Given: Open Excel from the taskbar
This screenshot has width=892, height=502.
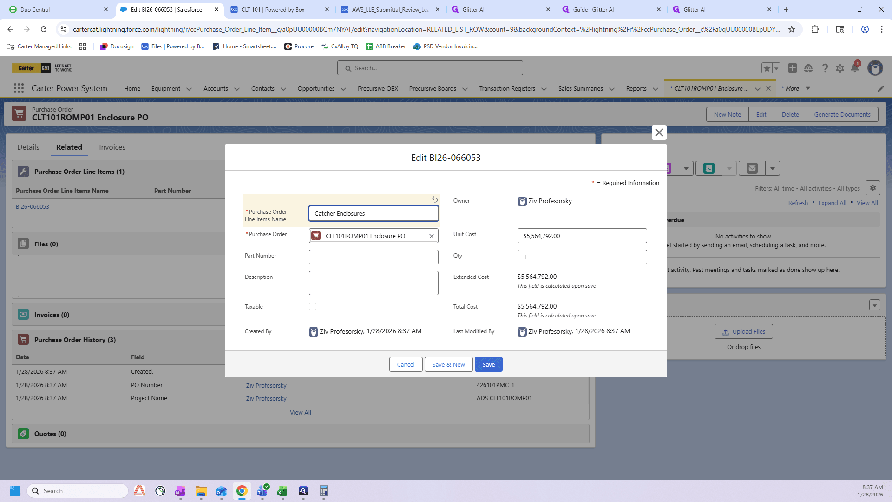Looking at the screenshot, I should [282, 491].
